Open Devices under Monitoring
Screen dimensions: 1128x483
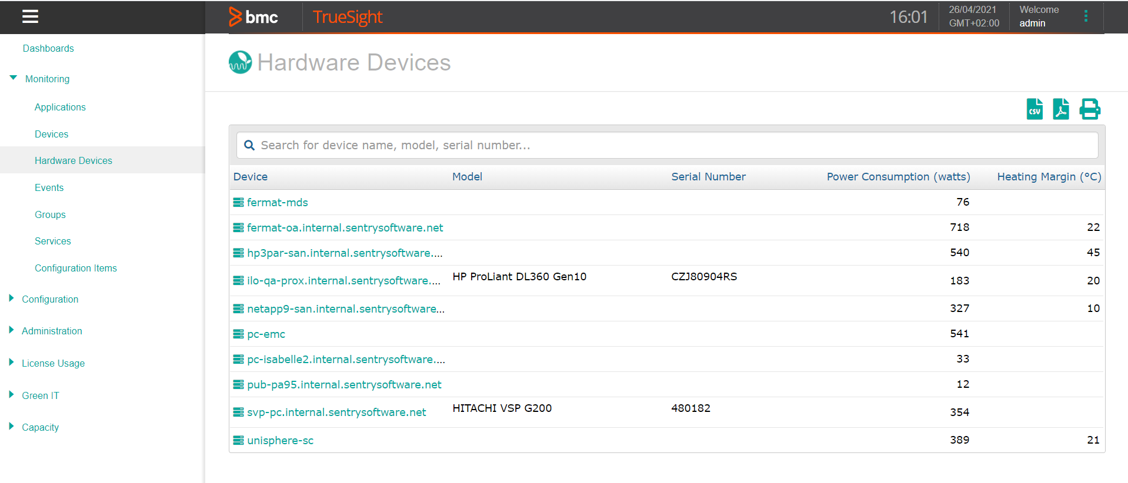click(51, 134)
